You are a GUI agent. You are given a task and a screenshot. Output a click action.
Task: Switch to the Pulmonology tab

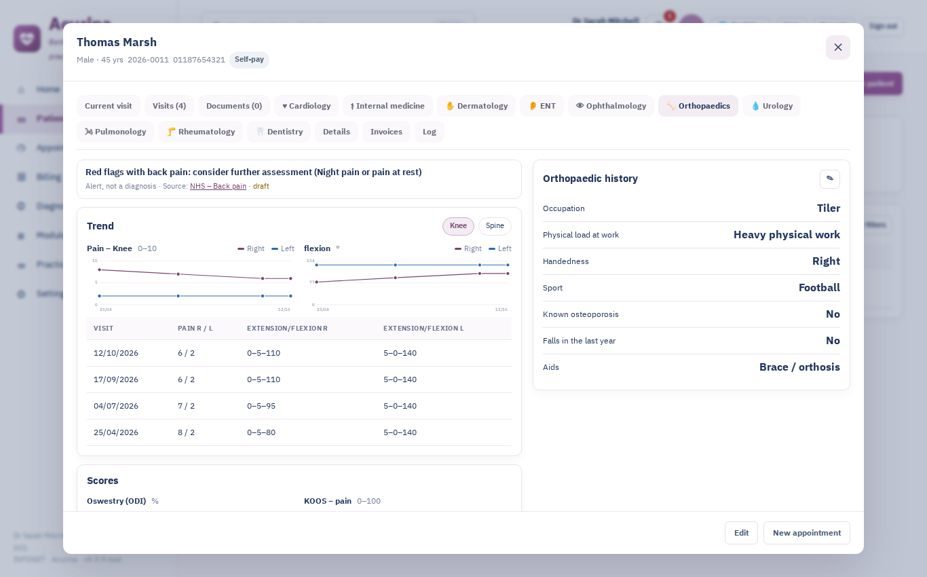pyautogui.click(x=115, y=132)
